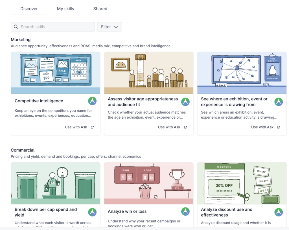Screen dimensions: 289x230
Task: Click the 'See which areas an exhibition' description
Action: [x=239, y=115]
